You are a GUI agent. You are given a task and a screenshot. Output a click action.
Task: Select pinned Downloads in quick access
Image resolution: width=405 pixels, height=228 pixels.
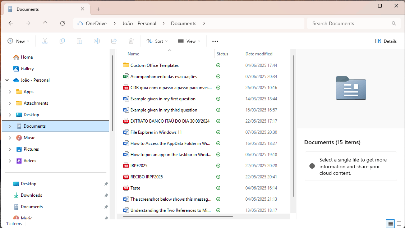coord(31,195)
